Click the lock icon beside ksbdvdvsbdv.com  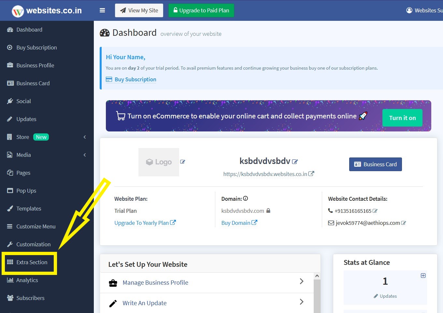(268, 211)
